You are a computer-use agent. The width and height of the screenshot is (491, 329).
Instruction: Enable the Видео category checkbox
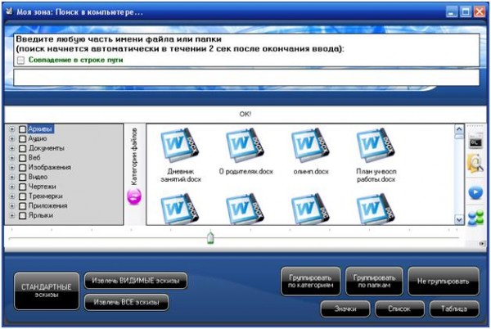(22, 177)
